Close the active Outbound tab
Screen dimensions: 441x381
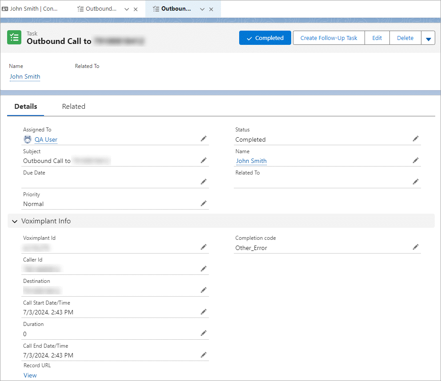click(211, 9)
